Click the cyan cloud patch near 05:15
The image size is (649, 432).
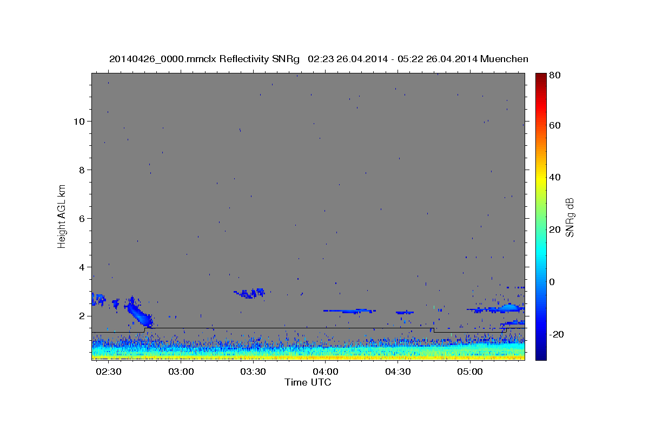click(x=511, y=308)
